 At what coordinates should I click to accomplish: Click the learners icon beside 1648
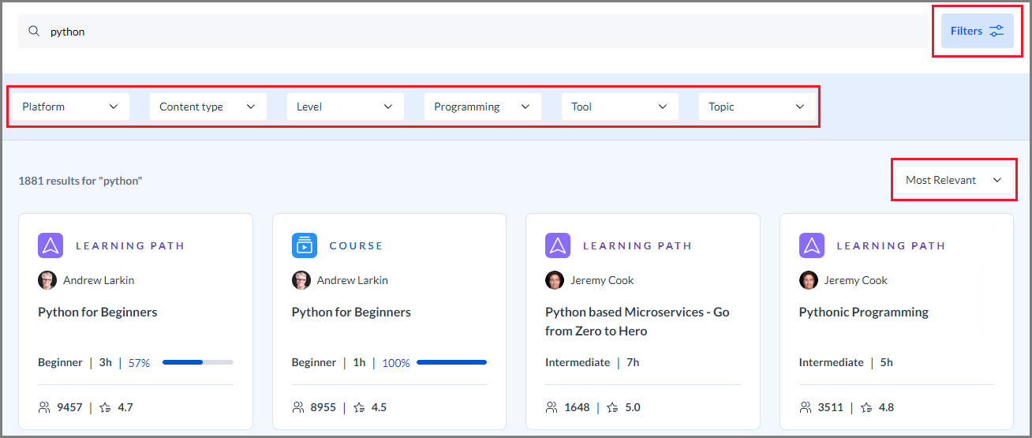click(552, 408)
